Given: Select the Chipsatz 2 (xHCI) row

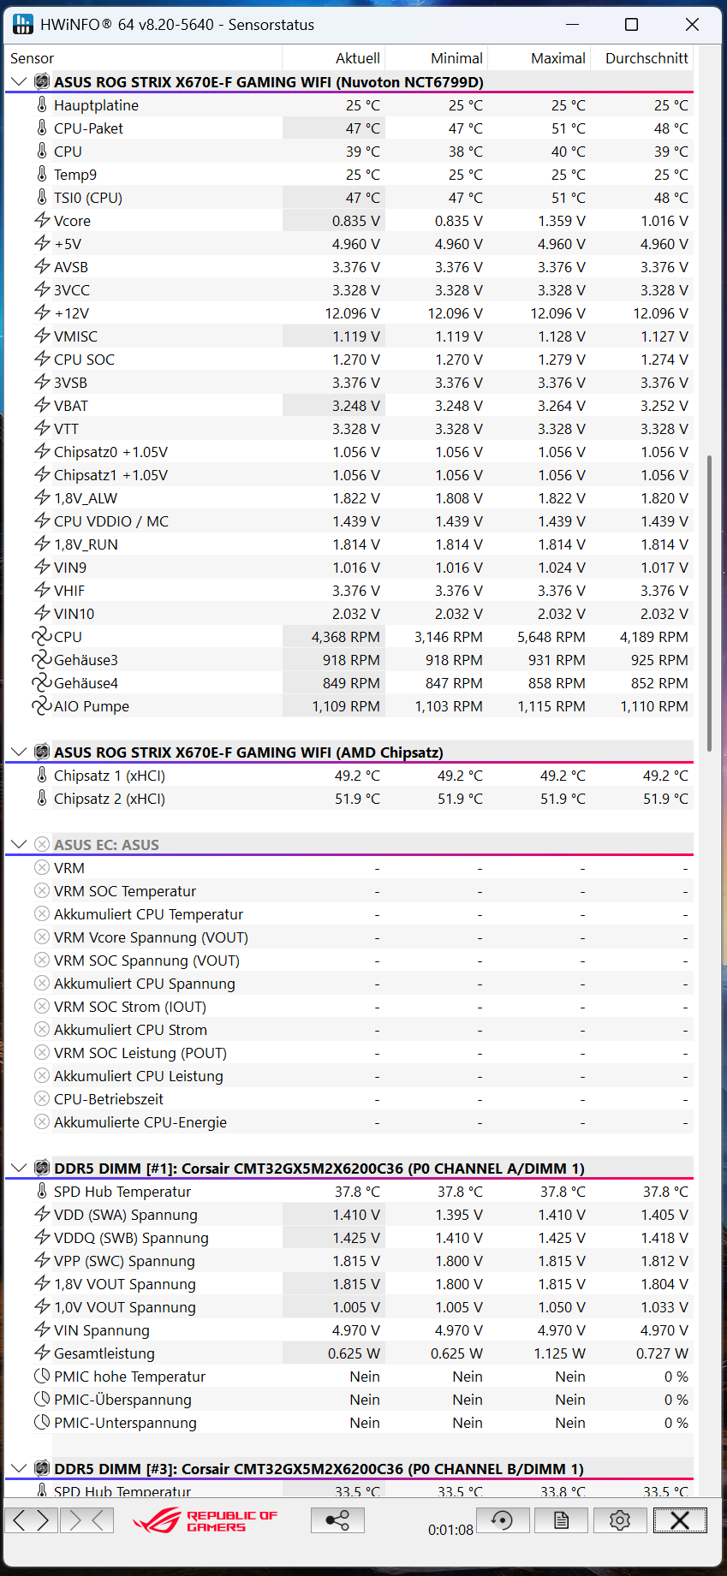Looking at the screenshot, I should pos(349,799).
